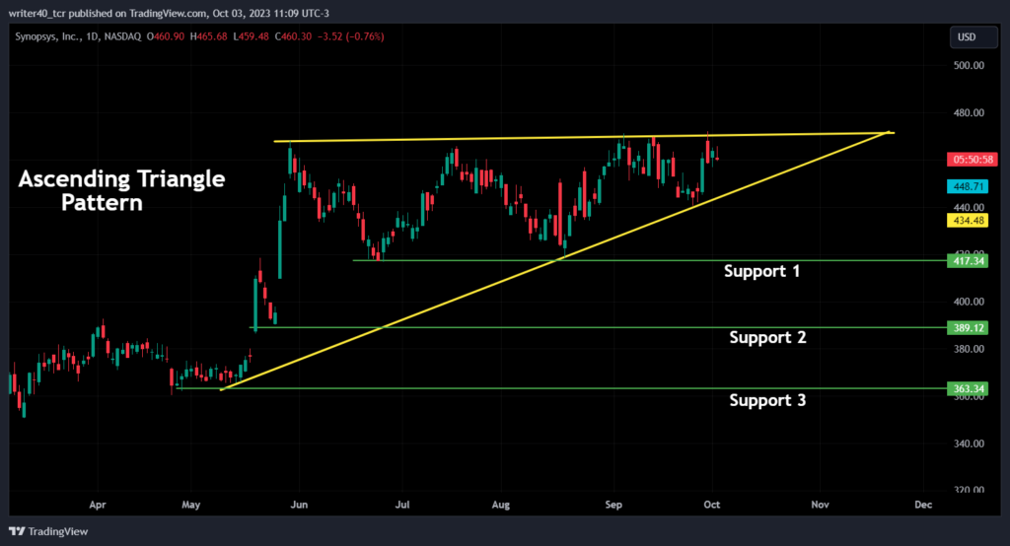Click the Support 1 text annotation
Viewport: 1010px width, 546px height.
point(762,271)
